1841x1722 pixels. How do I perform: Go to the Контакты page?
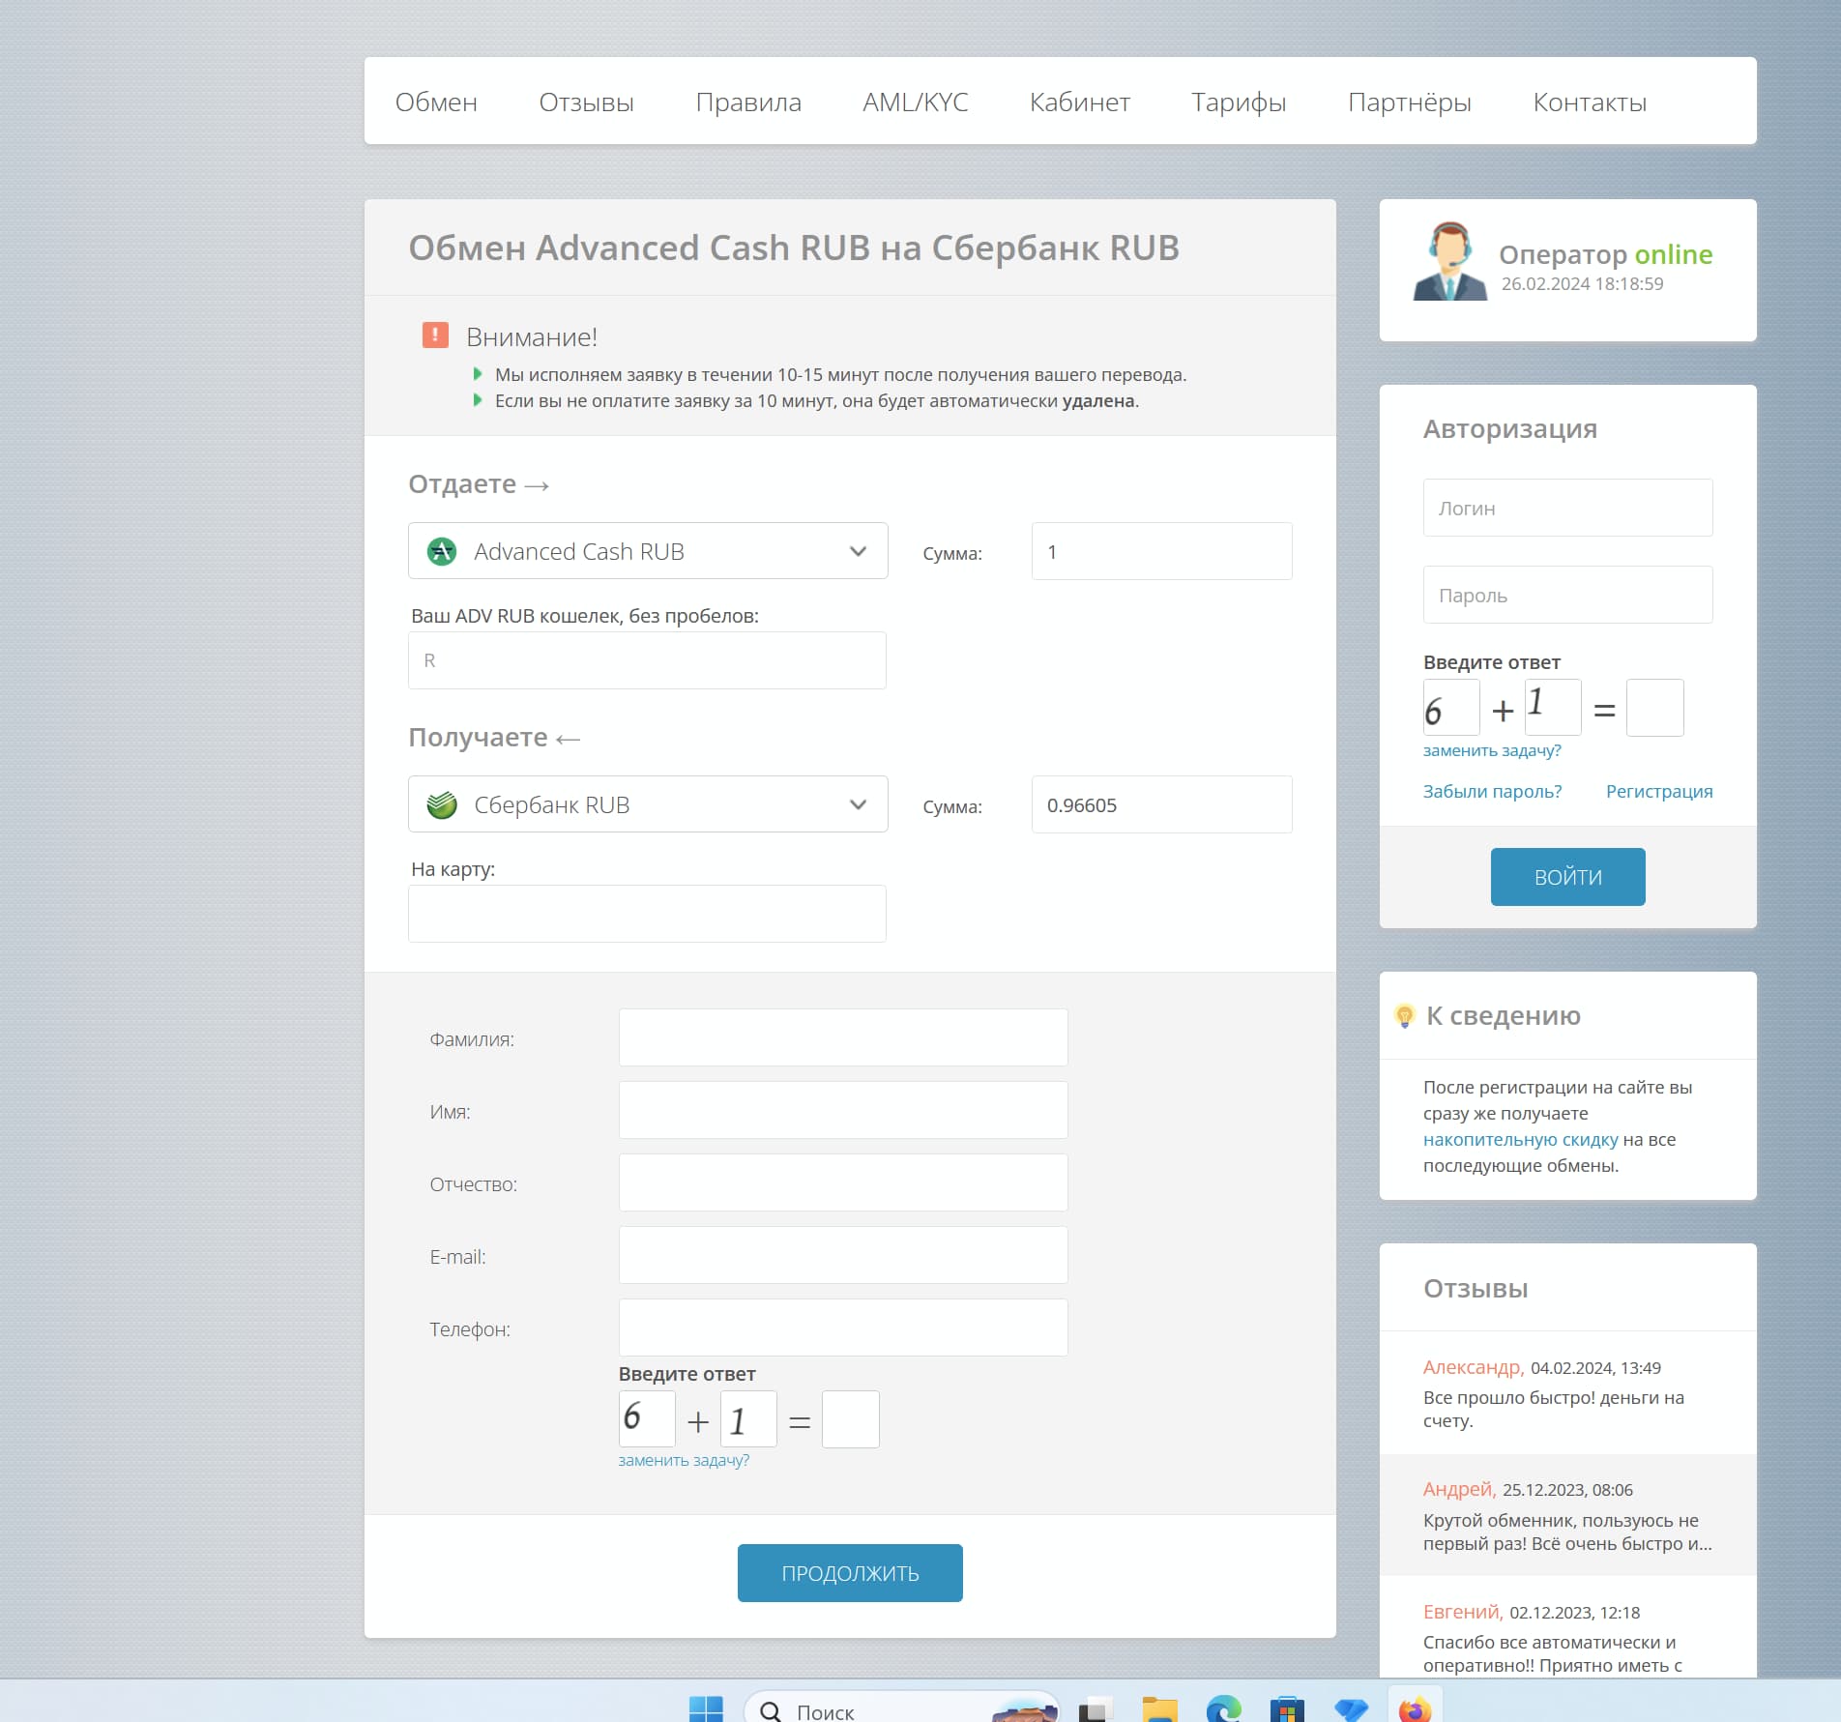[x=1590, y=102]
